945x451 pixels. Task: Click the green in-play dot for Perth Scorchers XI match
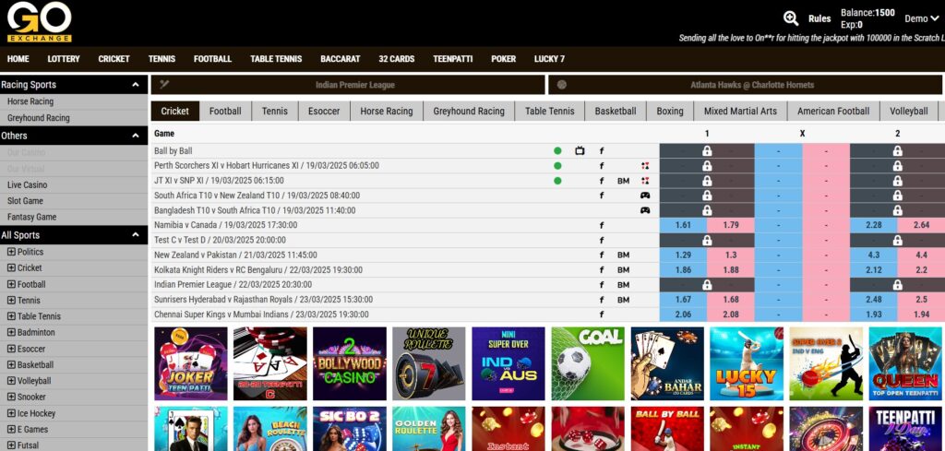click(557, 166)
